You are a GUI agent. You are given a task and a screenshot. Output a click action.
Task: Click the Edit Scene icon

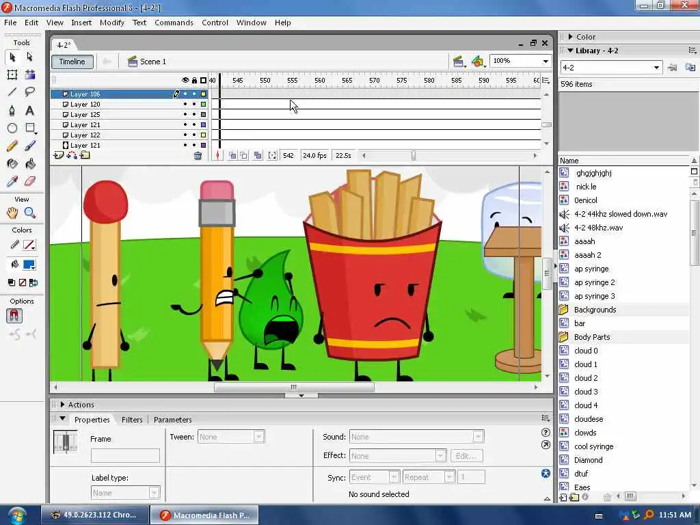point(458,62)
